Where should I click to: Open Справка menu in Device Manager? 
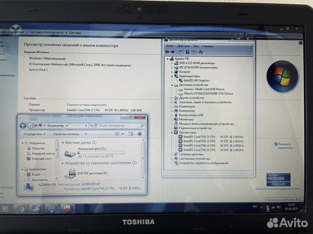[x=208, y=46]
